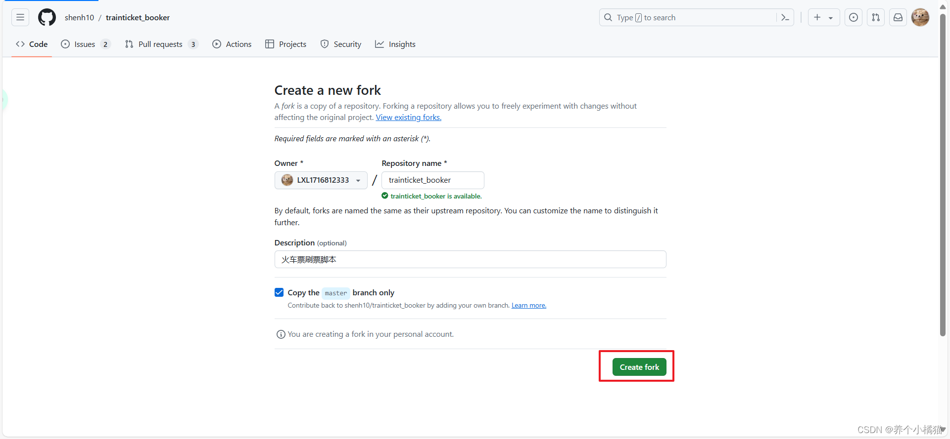Open the command palette icon in search bar
Viewport: 950px width, 439px height.
pyautogui.click(x=785, y=17)
